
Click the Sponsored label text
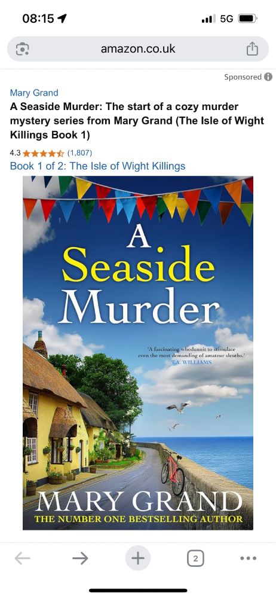tap(243, 77)
